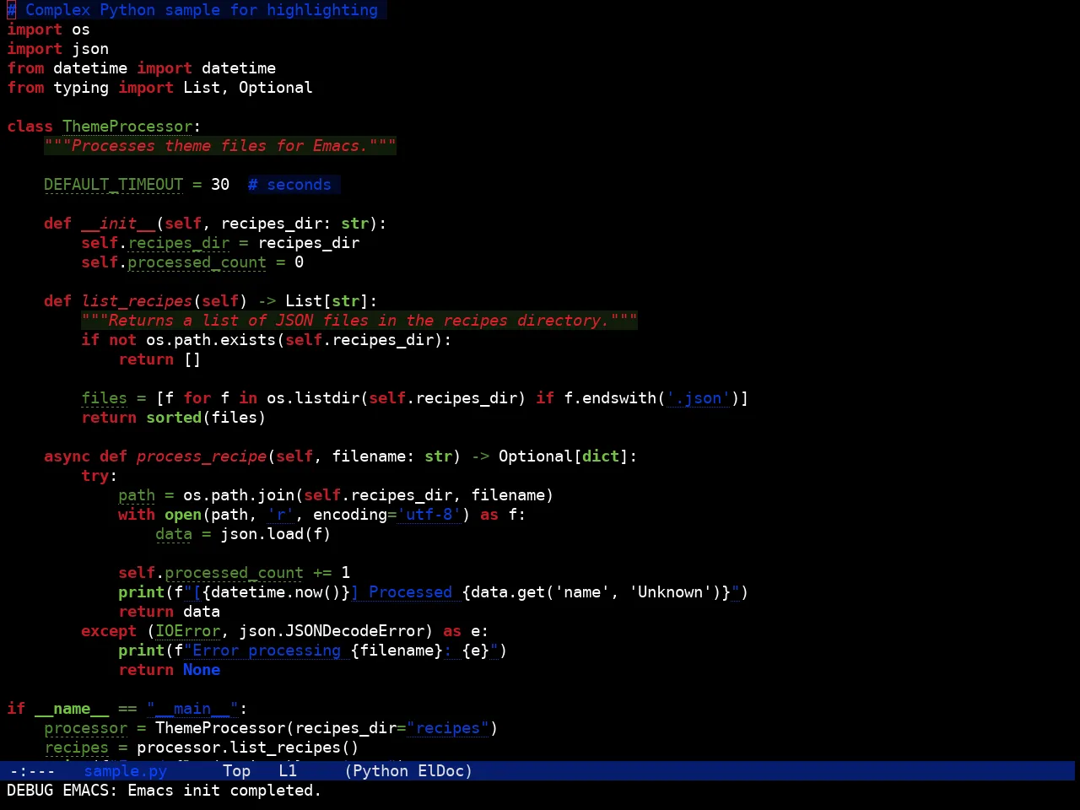The height and width of the screenshot is (810, 1080).
Task: Click the ThemeProcessor class name in definition
Action: point(127,127)
